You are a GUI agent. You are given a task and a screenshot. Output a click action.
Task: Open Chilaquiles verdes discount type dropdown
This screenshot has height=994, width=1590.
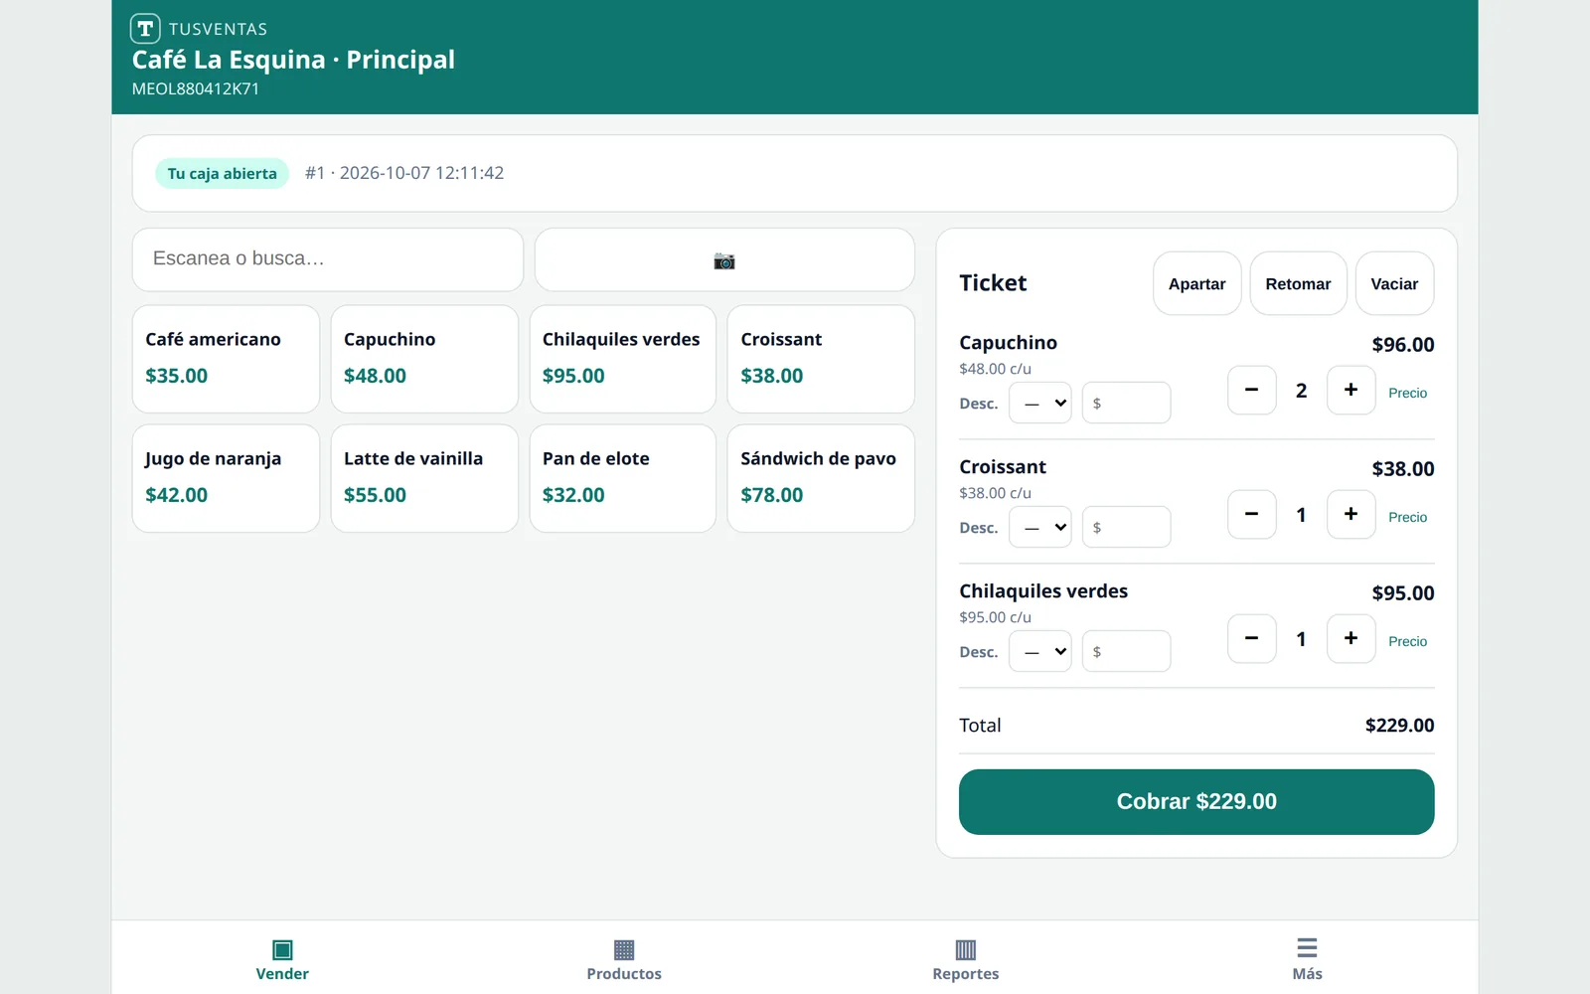(1040, 651)
